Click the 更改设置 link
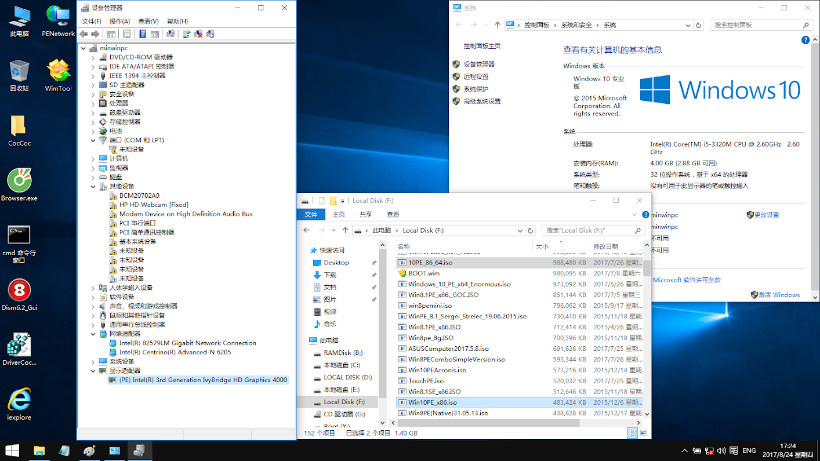This screenshot has height=461, width=820. (766, 215)
